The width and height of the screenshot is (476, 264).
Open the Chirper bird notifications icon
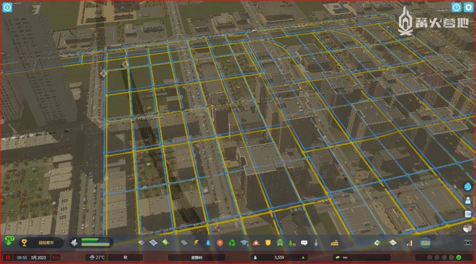pyautogui.click(x=468, y=186)
